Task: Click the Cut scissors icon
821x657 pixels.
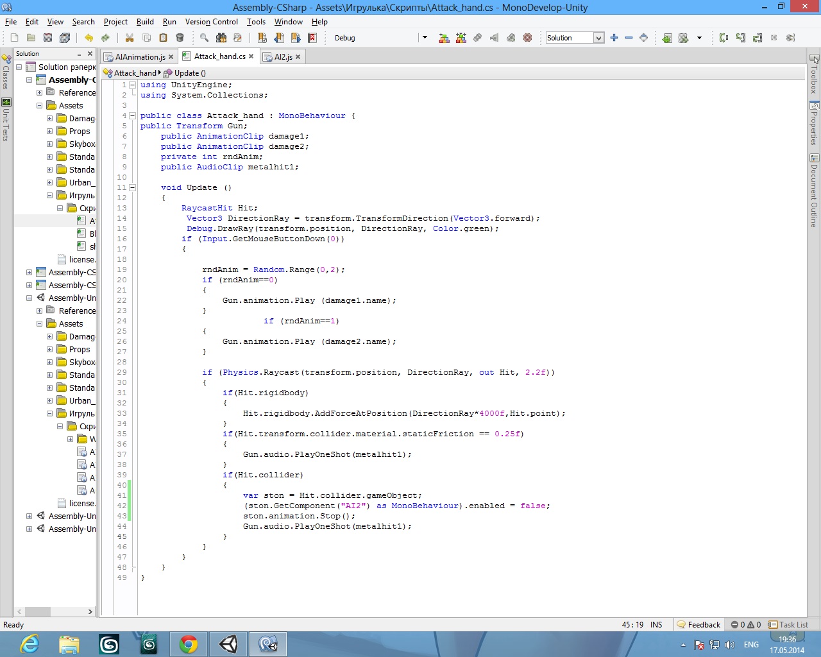Action: pyautogui.click(x=130, y=38)
